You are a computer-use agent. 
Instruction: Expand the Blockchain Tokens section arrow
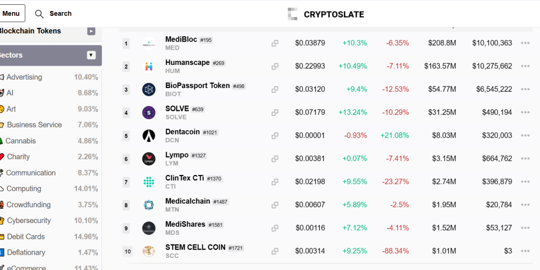(91, 31)
